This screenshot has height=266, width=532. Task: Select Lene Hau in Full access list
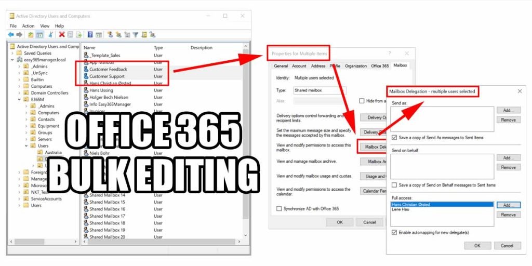coord(442,209)
